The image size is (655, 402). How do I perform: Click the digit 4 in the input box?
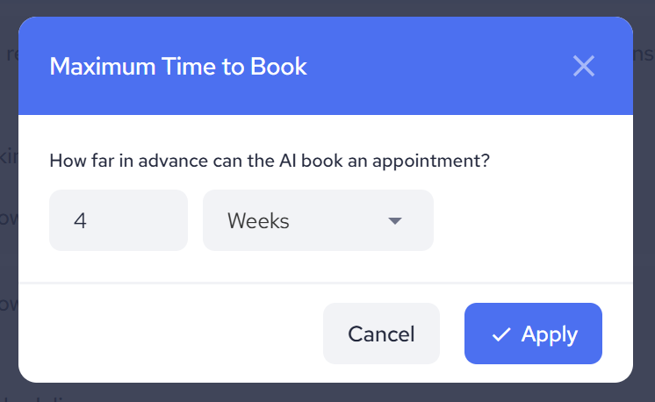pos(80,220)
